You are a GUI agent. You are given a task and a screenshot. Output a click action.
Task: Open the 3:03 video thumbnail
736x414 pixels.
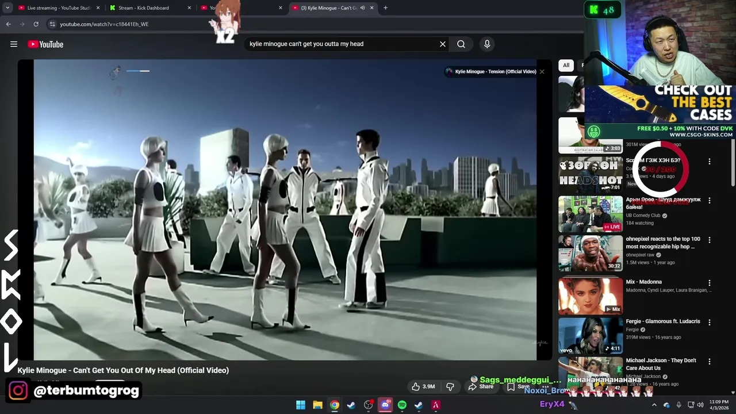coord(591,135)
